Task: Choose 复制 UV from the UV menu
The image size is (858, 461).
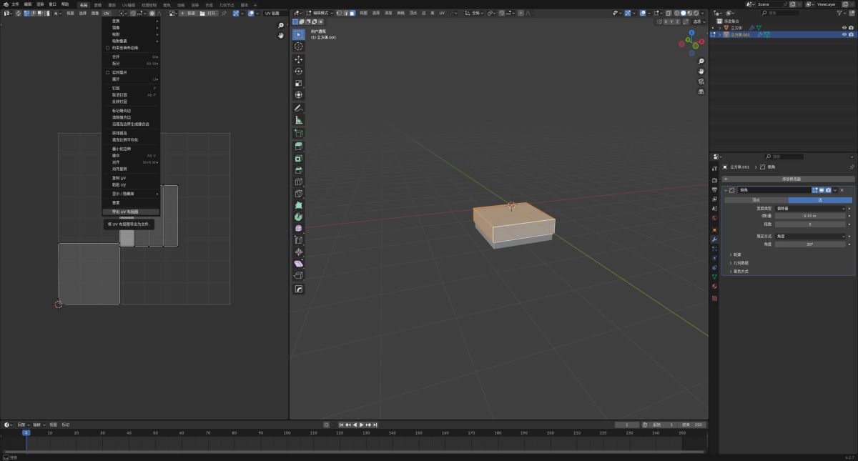Action: tap(119, 178)
